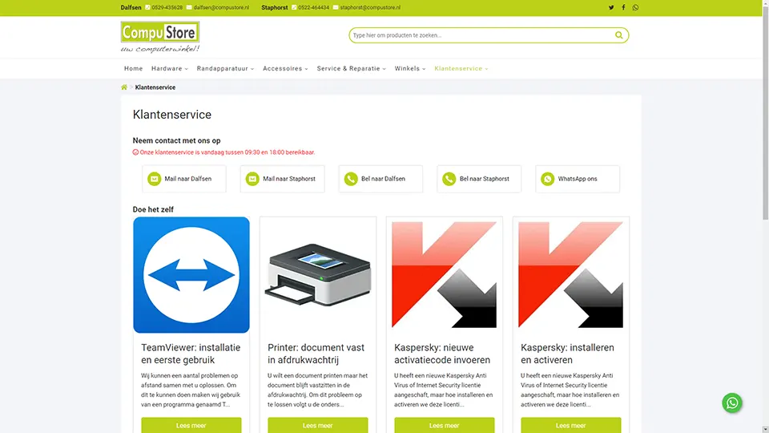Click Lees meer under Printer article
The image size is (769, 433).
[318, 425]
